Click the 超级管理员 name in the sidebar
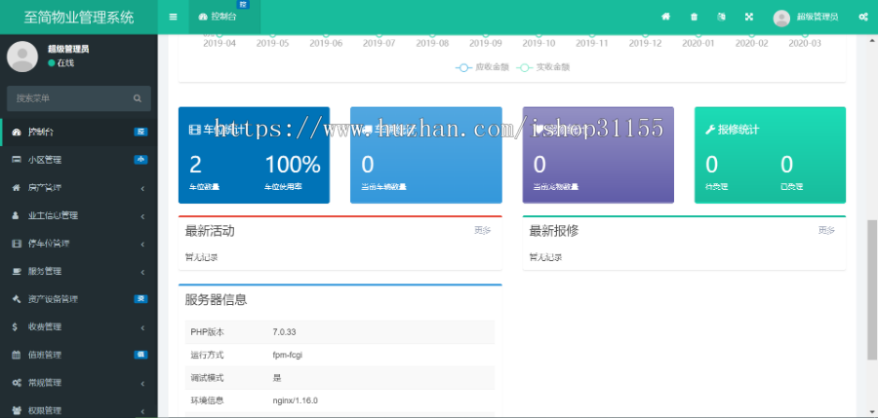 [68, 50]
